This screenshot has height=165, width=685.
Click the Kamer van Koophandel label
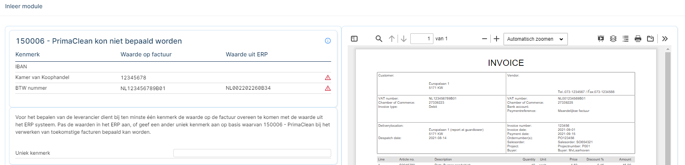tap(42, 77)
